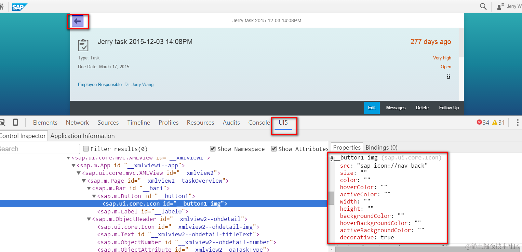Open the Console tab

click(259, 123)
